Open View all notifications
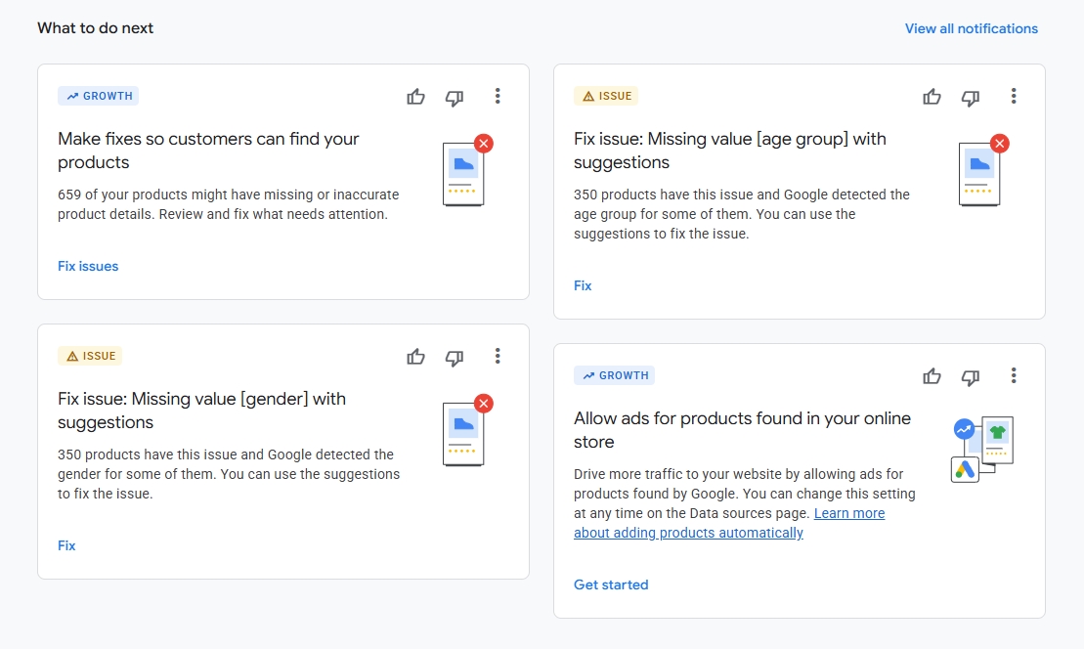This screenshot has height=649, width=1084. tap(971, 28)
